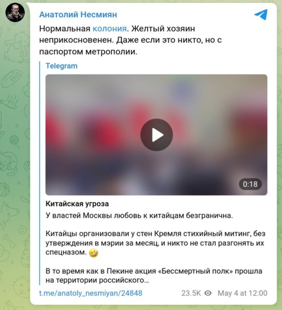Click the May 4 at 12:00 timestamp
282x310 pixels.
tap(242, 293)
